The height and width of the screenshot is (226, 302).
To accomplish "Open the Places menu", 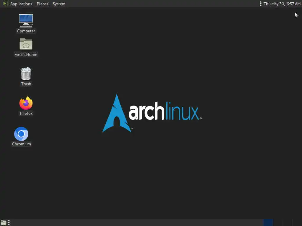I will pos(42,4).
